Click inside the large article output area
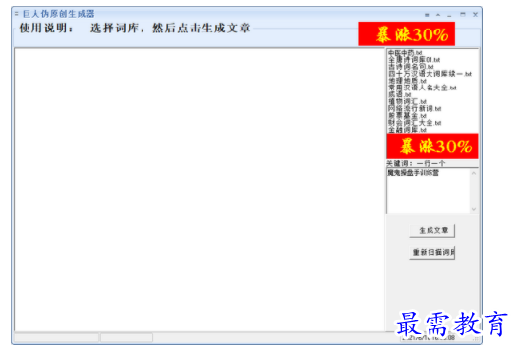Screen dimensions: 516x355 (x=200, y=190)
